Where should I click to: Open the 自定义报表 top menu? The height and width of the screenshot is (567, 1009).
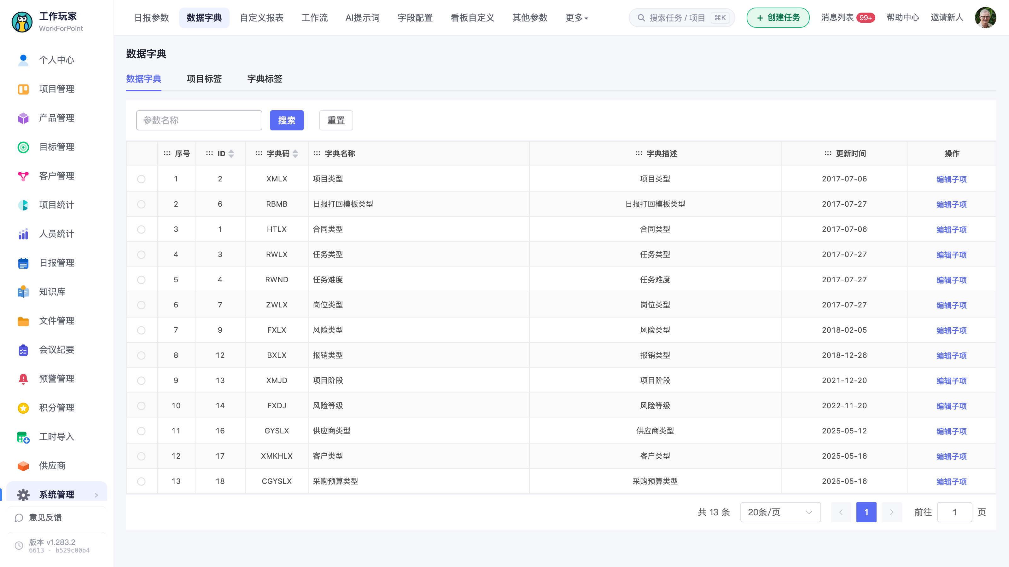point(262,18)
